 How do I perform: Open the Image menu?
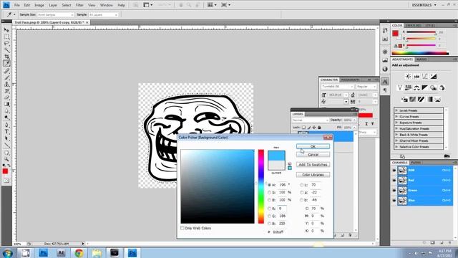pos(39,5)
